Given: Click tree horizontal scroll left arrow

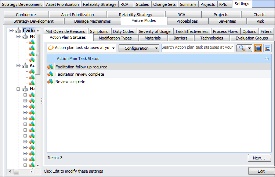Looking at the screenshot, I should [10, 172].
